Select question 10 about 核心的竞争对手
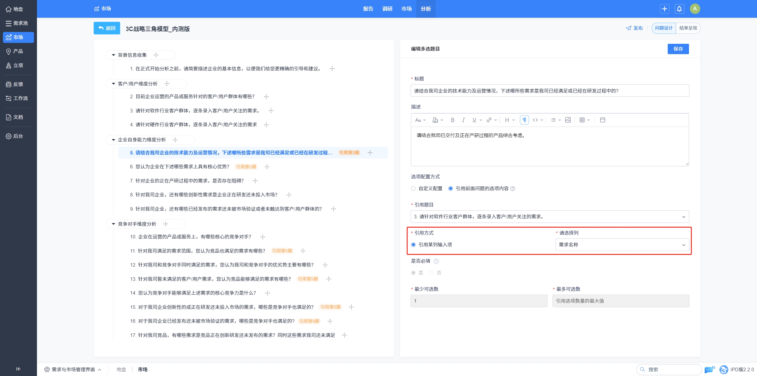 coord(190,237)
